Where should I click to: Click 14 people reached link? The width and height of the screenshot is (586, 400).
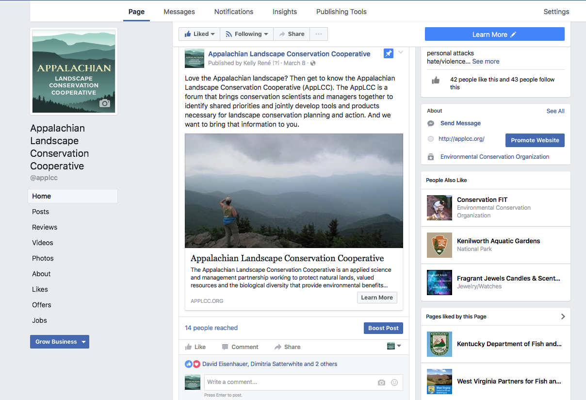[211, 328]
